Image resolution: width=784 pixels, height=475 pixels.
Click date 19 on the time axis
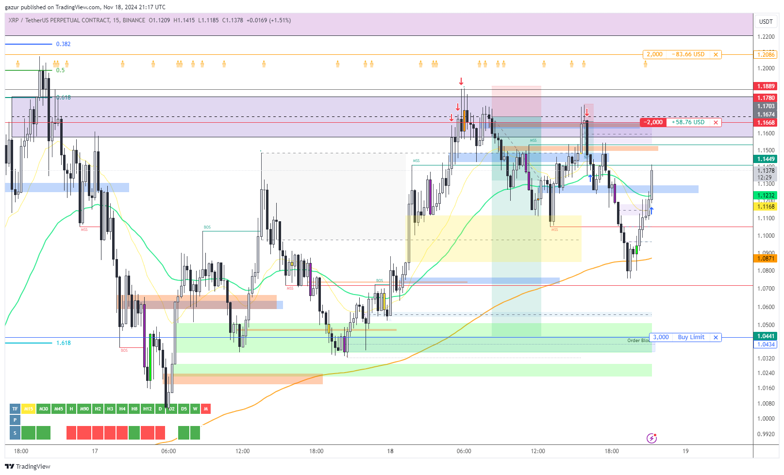pyautogui.click(x=685, y=451)
